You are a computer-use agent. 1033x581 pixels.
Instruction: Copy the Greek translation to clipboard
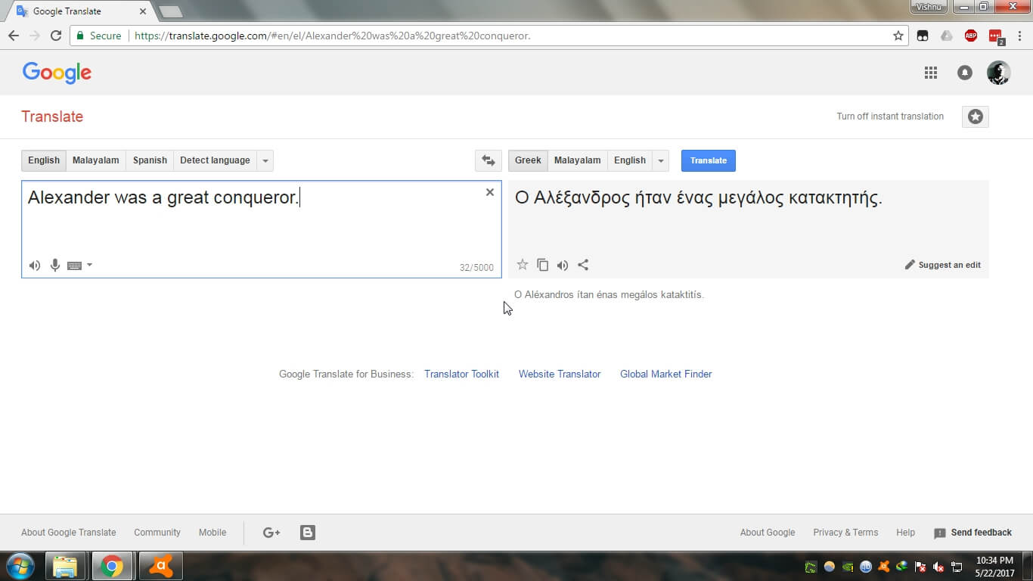click(x=542, y=265)
